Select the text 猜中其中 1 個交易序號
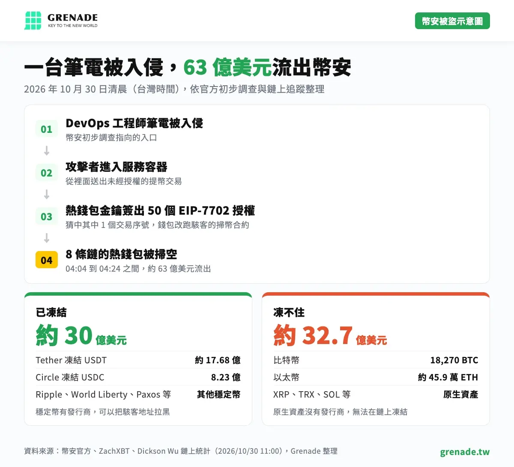Viewport: 514px width, 467px height. (108, 225)
